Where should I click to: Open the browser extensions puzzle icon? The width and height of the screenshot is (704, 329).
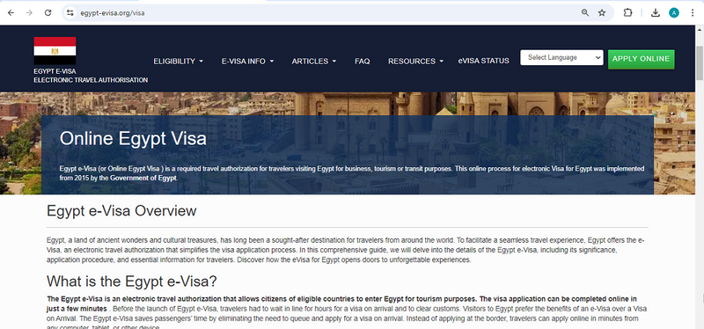tap(627, 13)
